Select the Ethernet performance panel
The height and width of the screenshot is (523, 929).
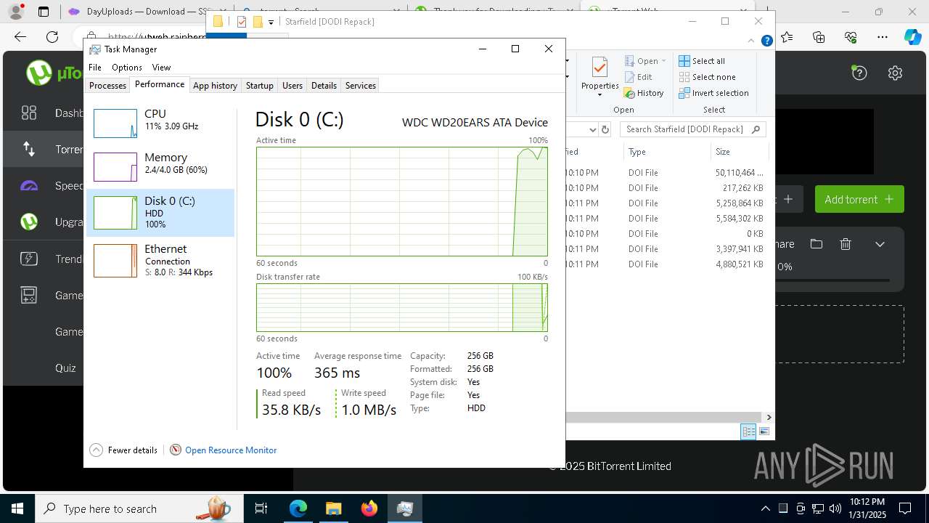click(x=160, y=260)
